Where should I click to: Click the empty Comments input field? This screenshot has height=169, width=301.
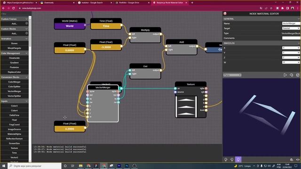point(291,38)
